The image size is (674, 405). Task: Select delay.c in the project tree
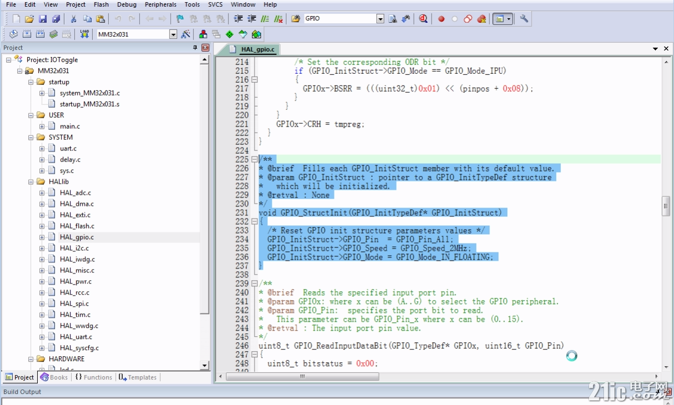(x=70, y=159)
